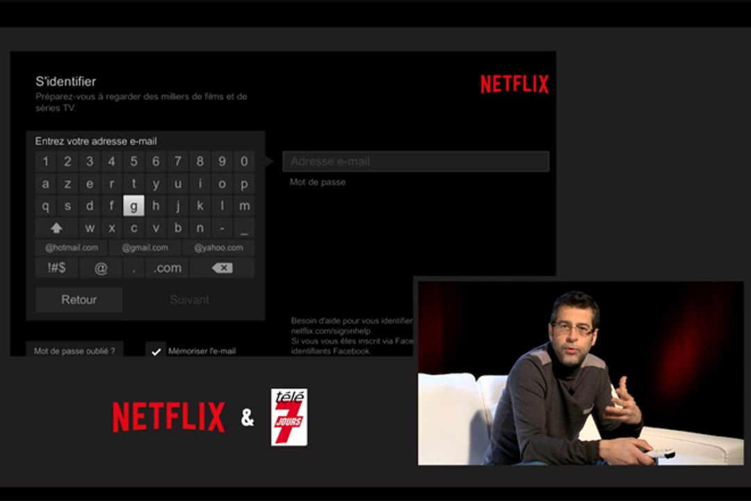Tap the number 2 key

pos(67,161)
